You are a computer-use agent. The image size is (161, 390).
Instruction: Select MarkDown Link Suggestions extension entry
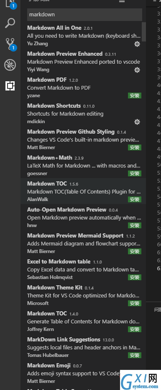[x=83, y=347]
